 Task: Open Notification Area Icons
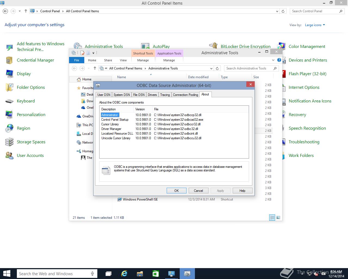click(x=310, y=101)
